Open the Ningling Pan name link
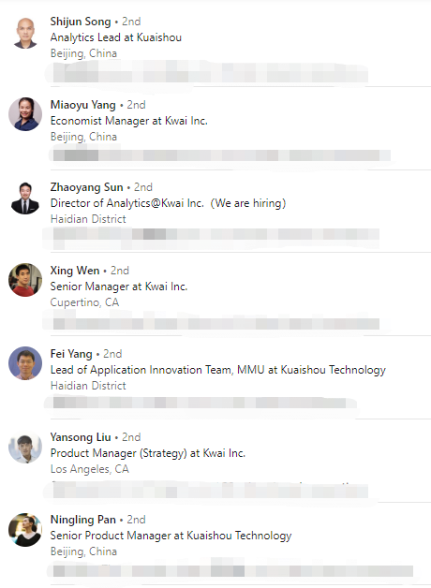The width and height of the screenshot is (431, 588). 82,520
